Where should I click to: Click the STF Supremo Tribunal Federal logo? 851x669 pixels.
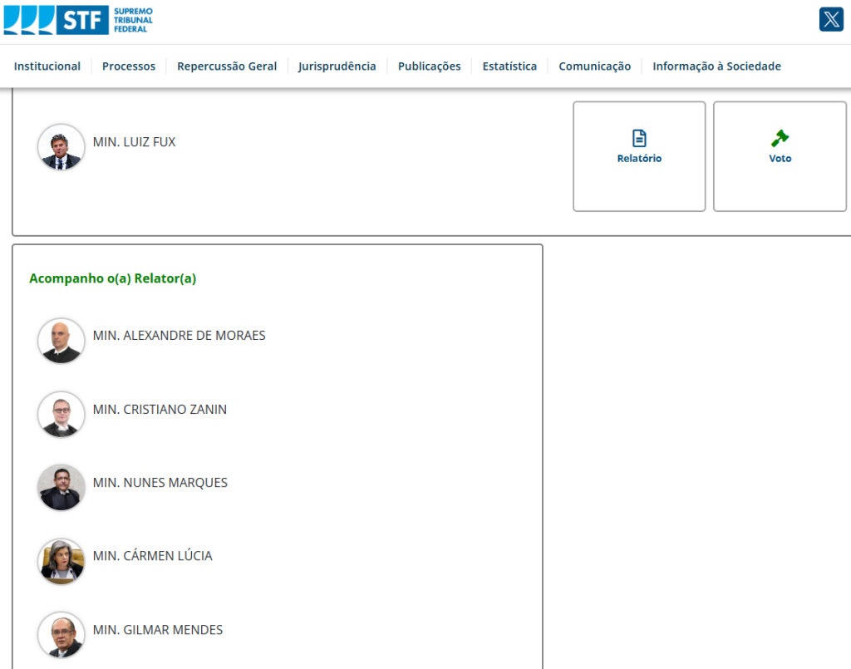(78, 20)
